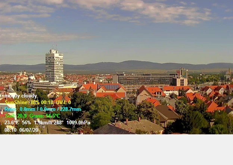
Task: Click the webcam image of the city skyline
Action: (x=116, y=67)
